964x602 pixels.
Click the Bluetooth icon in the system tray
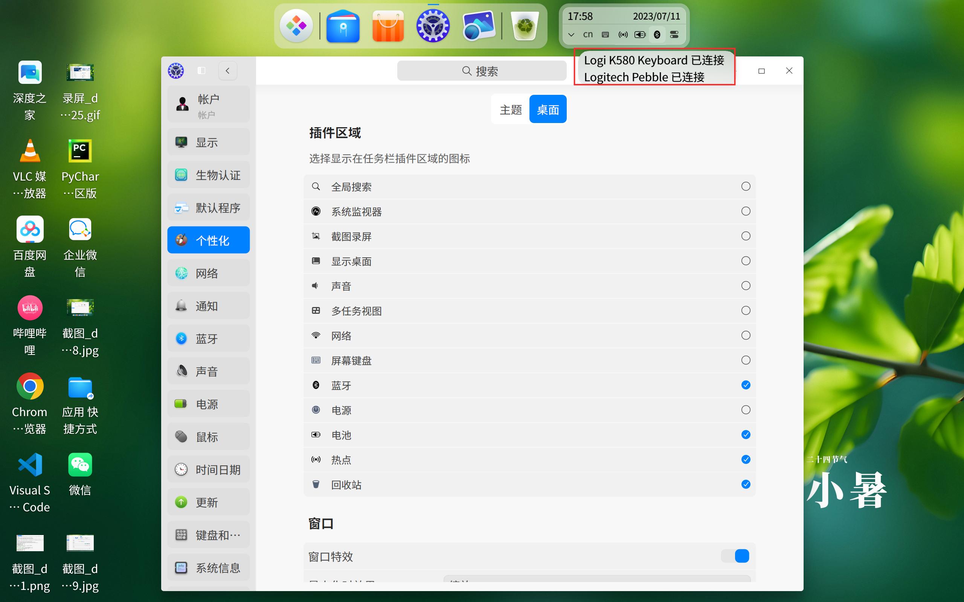click(x=657, y=35)
